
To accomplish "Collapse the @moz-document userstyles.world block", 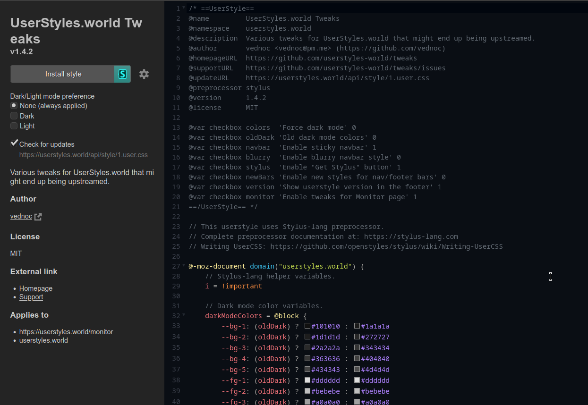I will click(183, 265).
